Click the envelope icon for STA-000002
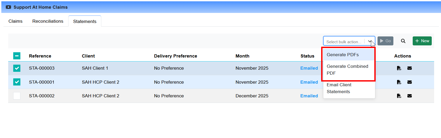Viewport: 441px width, 138px height. (410, 96)
